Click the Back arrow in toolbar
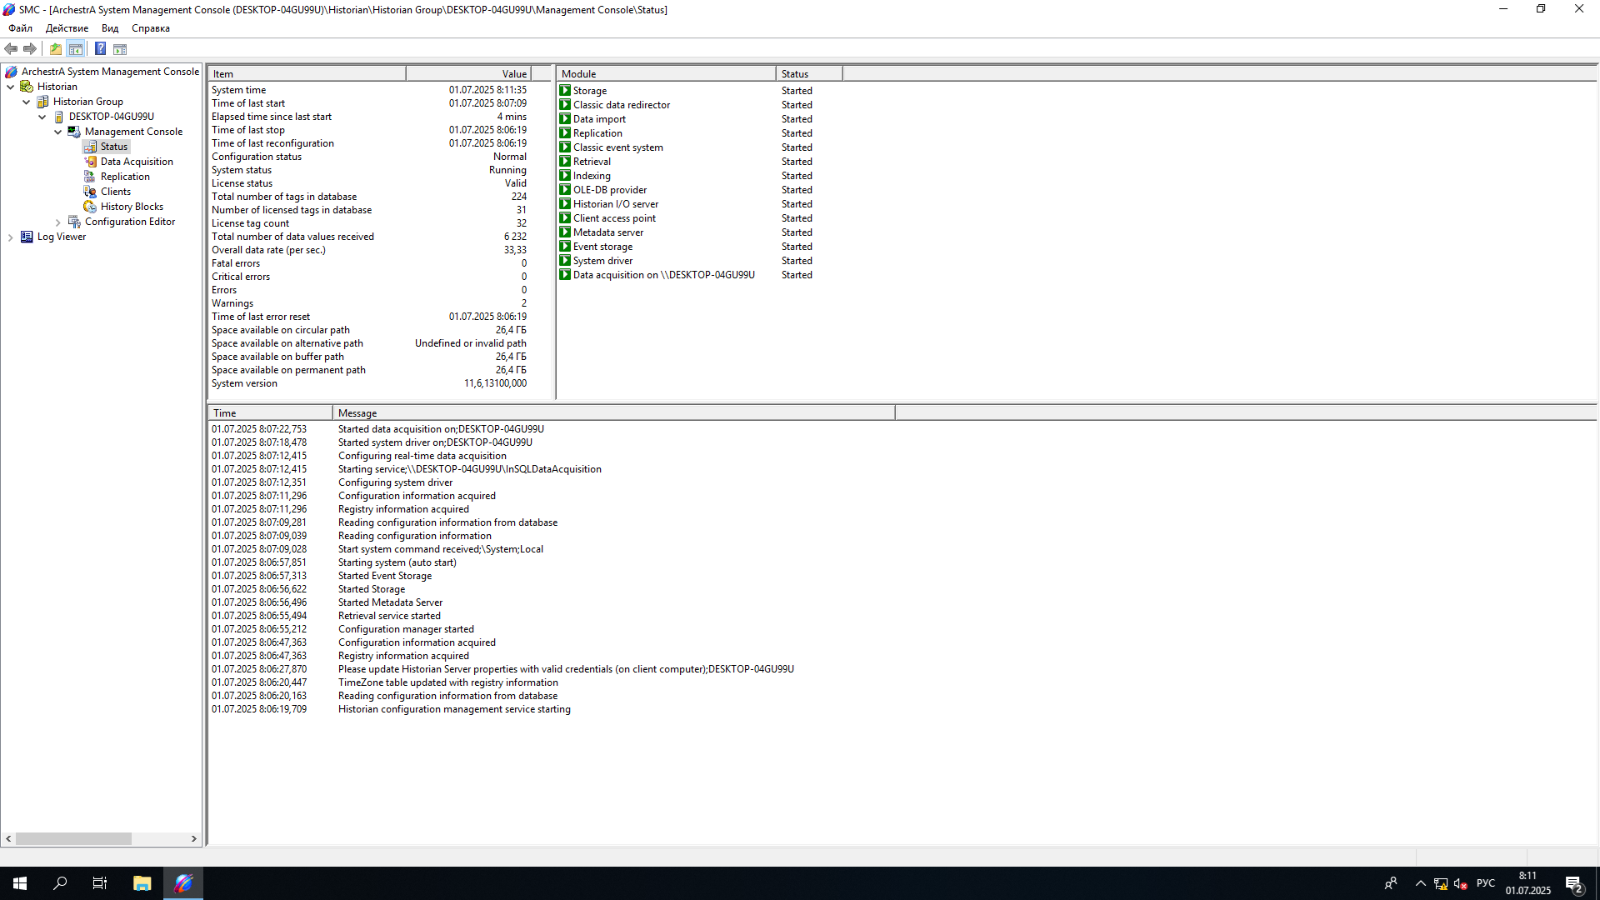The height and width of the screenshot is (900, 1600). click(x=12, y=49)
